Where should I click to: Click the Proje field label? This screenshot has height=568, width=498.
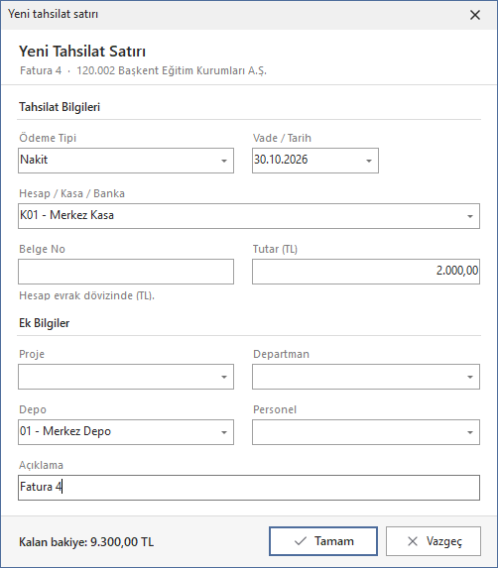pos(32,354)
